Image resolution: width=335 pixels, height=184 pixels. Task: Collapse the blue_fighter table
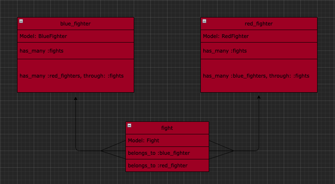point(21,21)
